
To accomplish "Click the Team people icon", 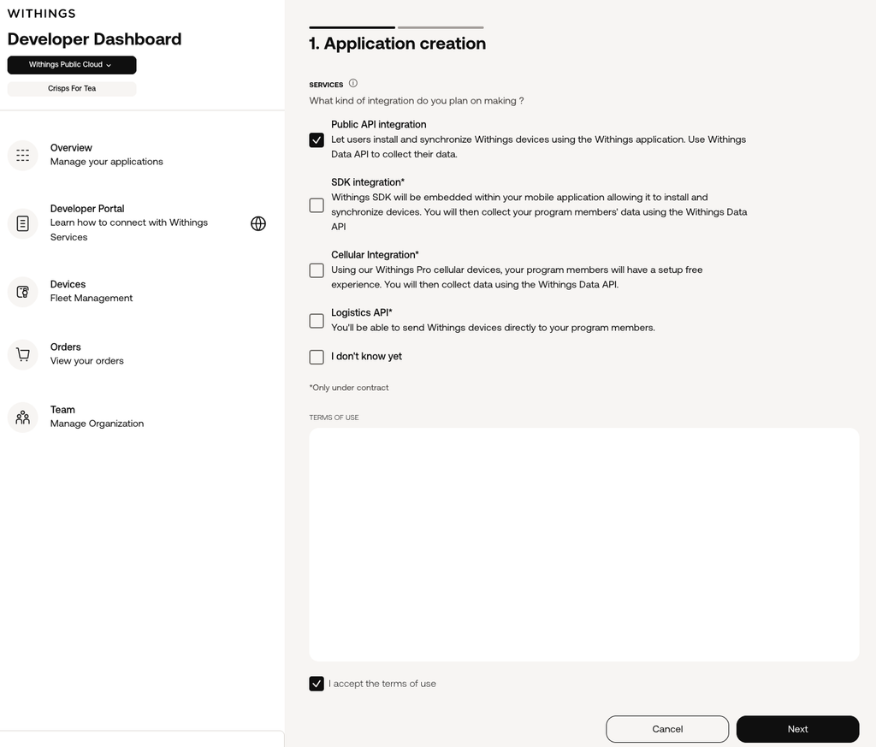I will [x=23, y=418].
